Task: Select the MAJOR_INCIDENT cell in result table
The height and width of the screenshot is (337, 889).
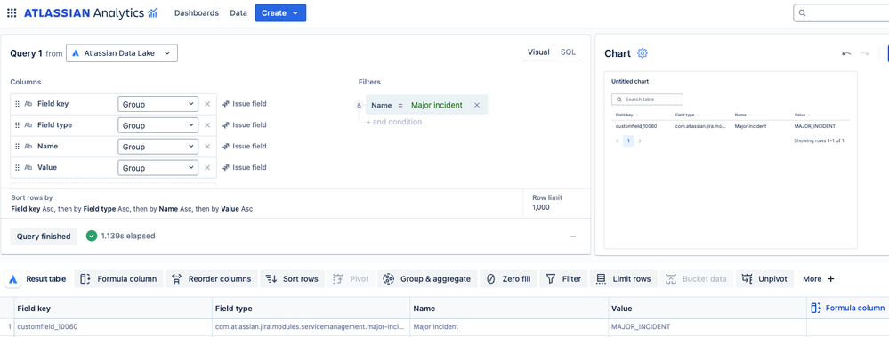Action: (x=707, y=327)
